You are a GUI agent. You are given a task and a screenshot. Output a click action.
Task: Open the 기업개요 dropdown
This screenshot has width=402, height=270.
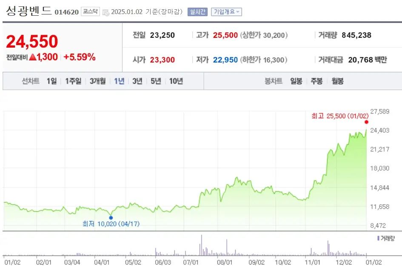(226, 11)
